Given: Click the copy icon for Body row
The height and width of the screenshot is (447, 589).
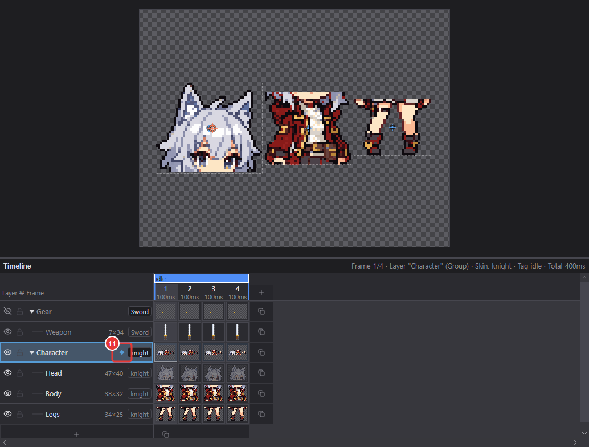Looking at the screenshot, I should 261,393.
